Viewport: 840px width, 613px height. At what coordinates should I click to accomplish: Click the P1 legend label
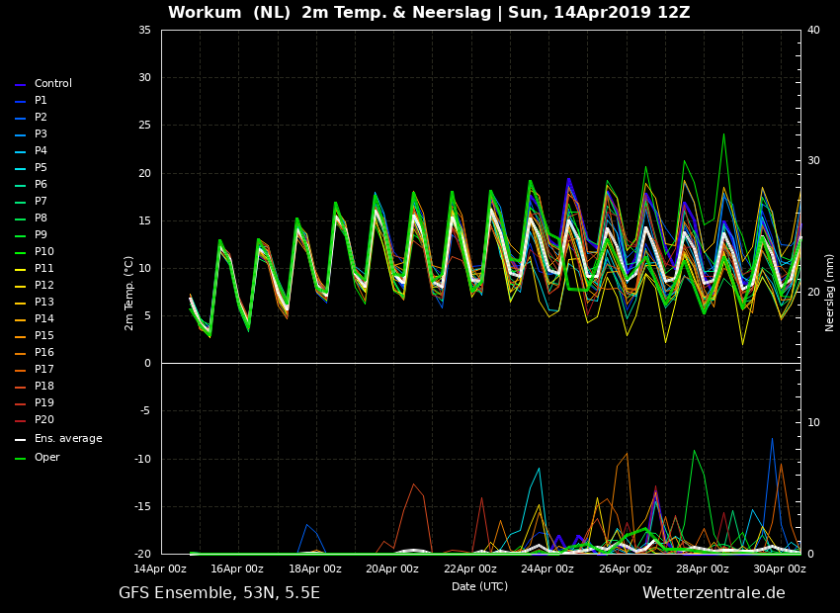click(x=41, y=101)
